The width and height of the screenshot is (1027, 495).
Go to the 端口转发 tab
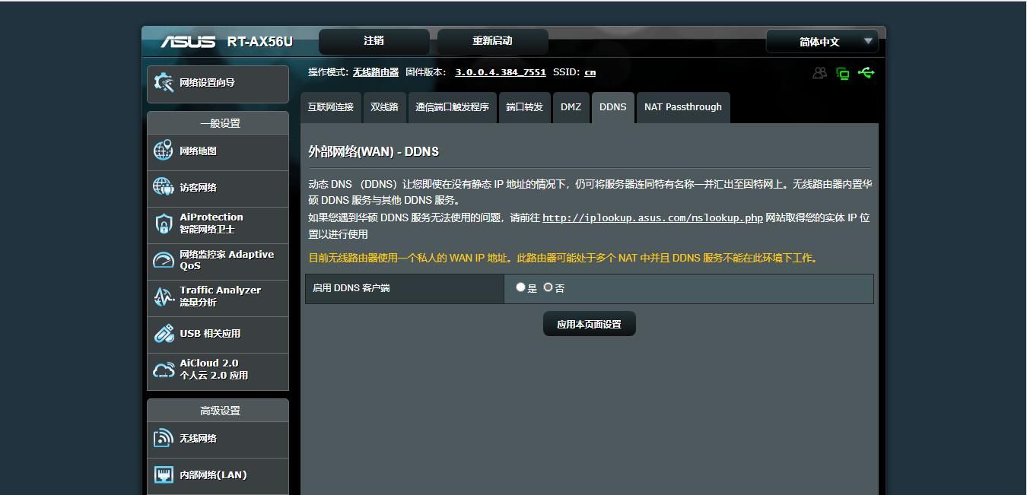point(525,107)
